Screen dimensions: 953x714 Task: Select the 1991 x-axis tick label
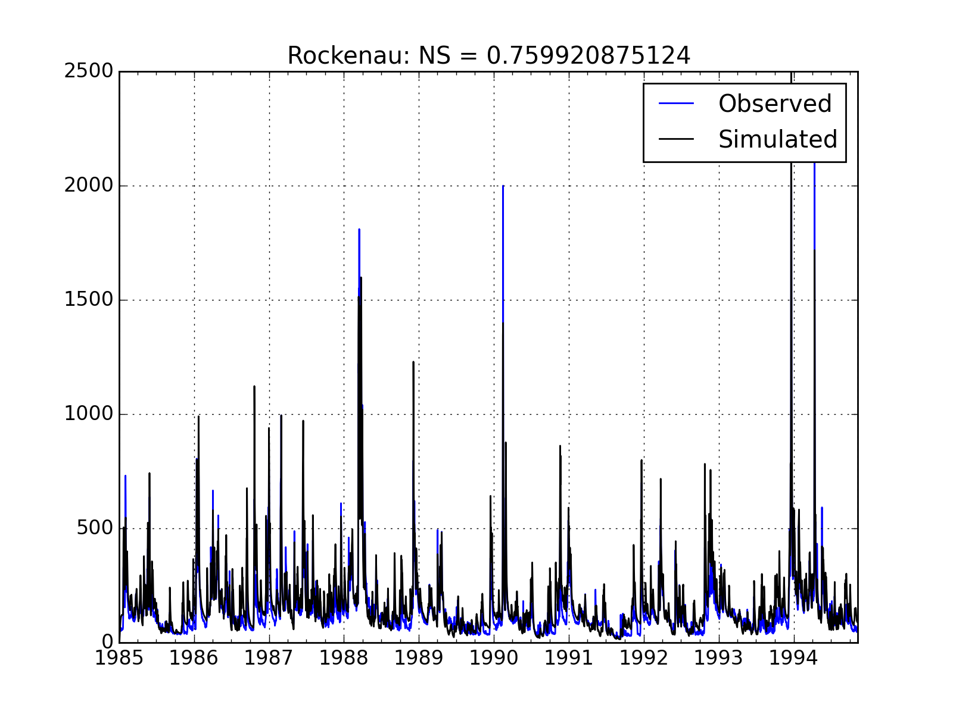(x=569, y=659)
